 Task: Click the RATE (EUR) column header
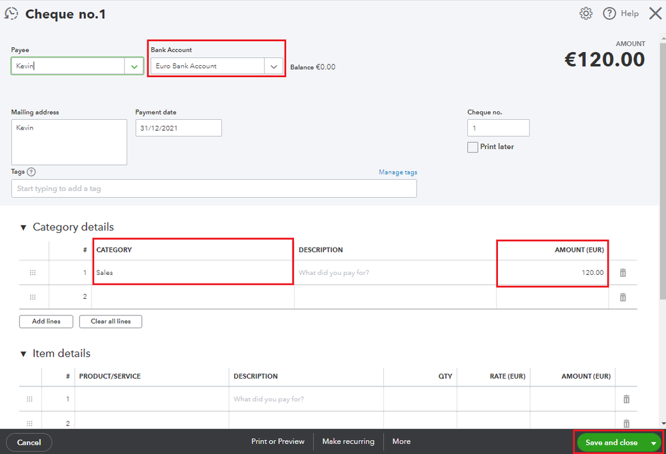coord(507,376)
